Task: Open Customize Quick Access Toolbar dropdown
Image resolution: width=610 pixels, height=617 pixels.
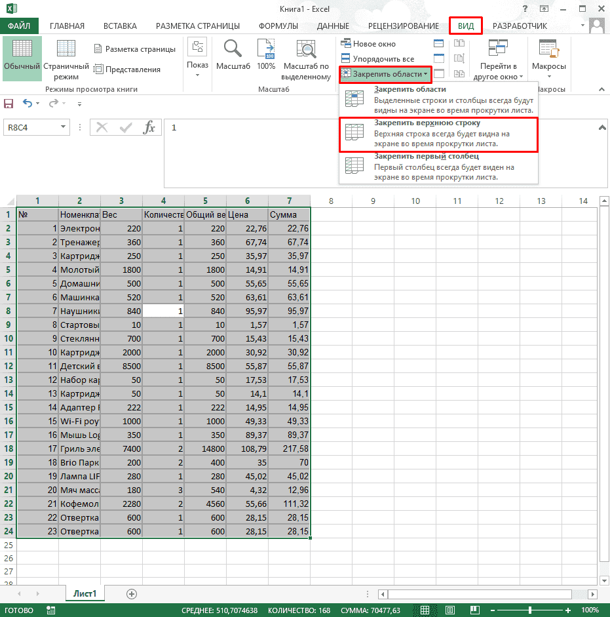Action: [79, 104]
